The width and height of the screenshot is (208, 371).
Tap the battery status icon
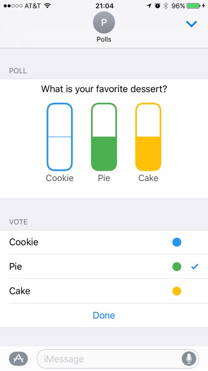[193, 6]
